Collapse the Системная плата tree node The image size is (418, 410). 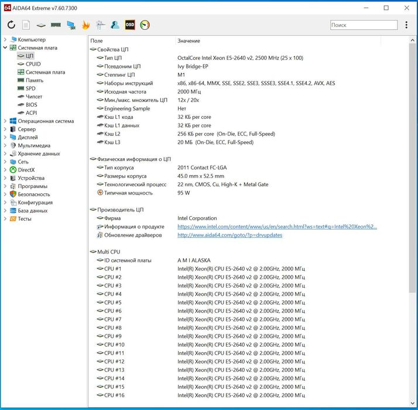tap(5, 48)
